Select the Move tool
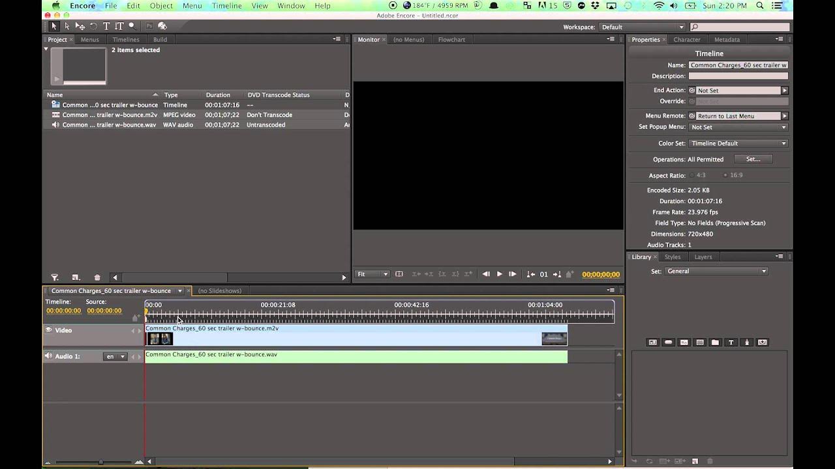Image resolution: width=835 pixels, height=469 pixels. [x=80, y=26]
